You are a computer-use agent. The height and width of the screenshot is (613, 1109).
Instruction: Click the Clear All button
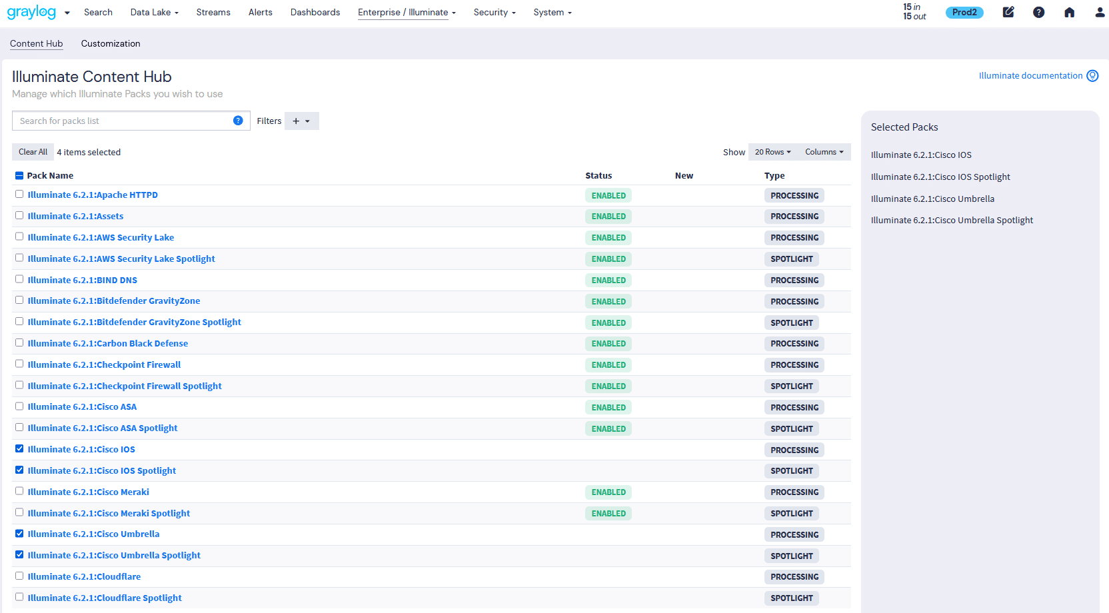33,151
